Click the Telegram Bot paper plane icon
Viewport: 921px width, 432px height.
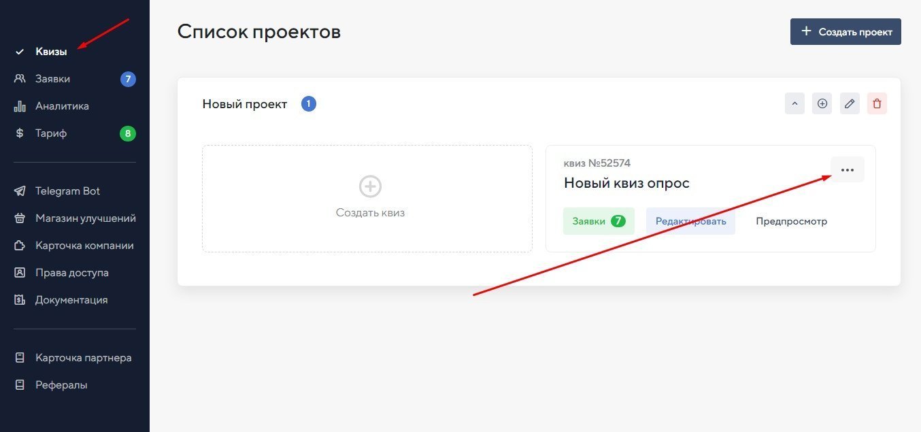[x=20, y=191]
